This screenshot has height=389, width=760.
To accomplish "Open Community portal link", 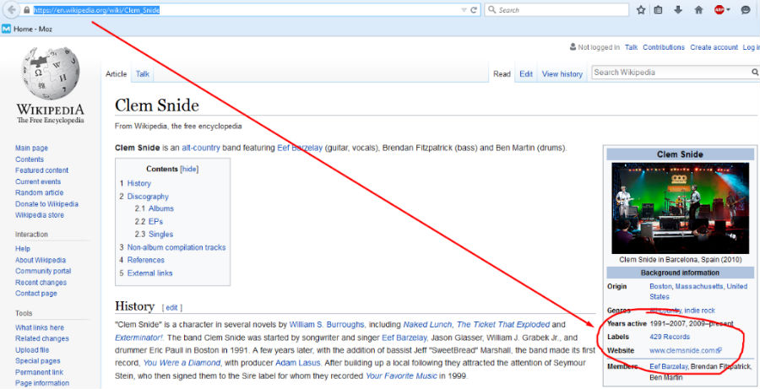I will tap(43, 271).
